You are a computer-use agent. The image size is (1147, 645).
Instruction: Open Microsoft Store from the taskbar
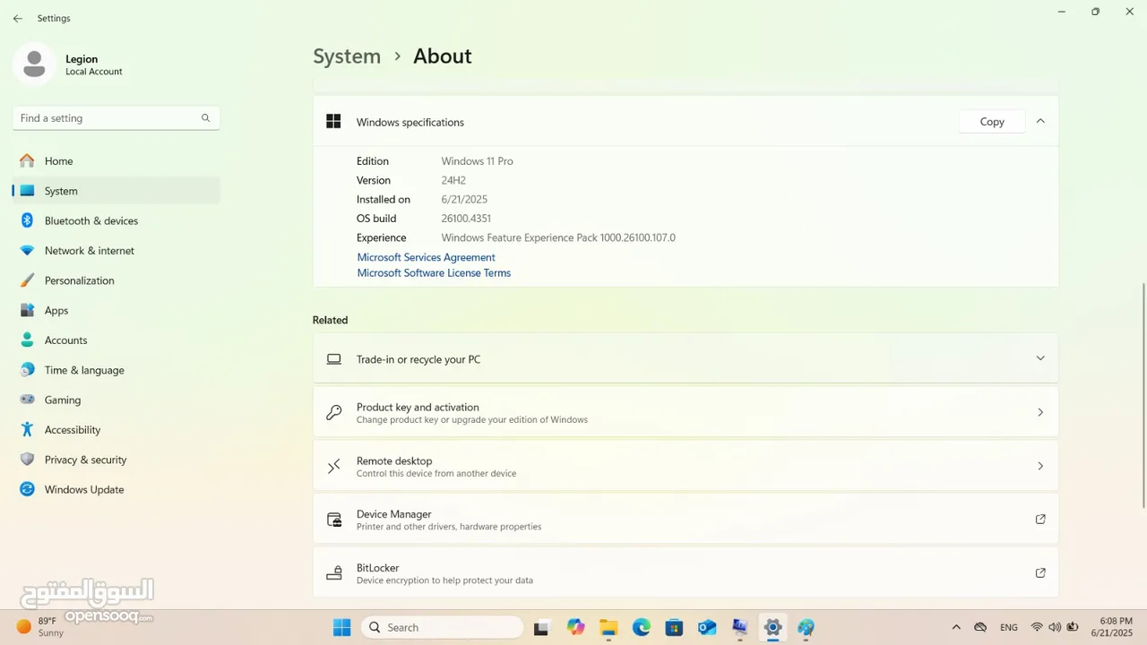tap(674, 627)
